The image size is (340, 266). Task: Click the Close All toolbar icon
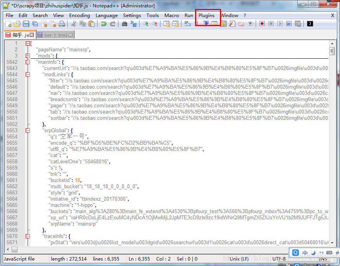point(53,24)
